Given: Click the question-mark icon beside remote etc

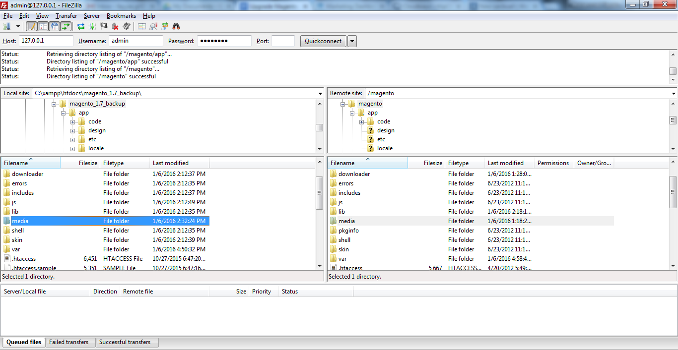Looking at the screenshot, I should (x=370, y=139).
